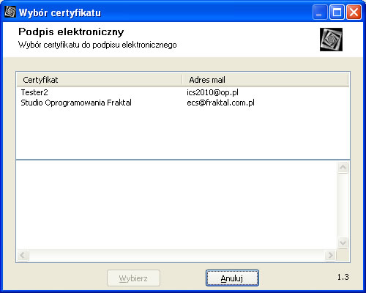This screenshot has width=366, height=293.
Task: Click the ics2010@op.pl email cell
Action: coord(212,92)
